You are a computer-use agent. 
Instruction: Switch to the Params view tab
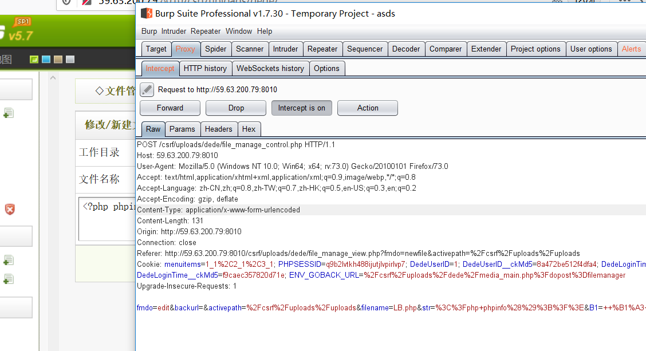tap(182, 129)
